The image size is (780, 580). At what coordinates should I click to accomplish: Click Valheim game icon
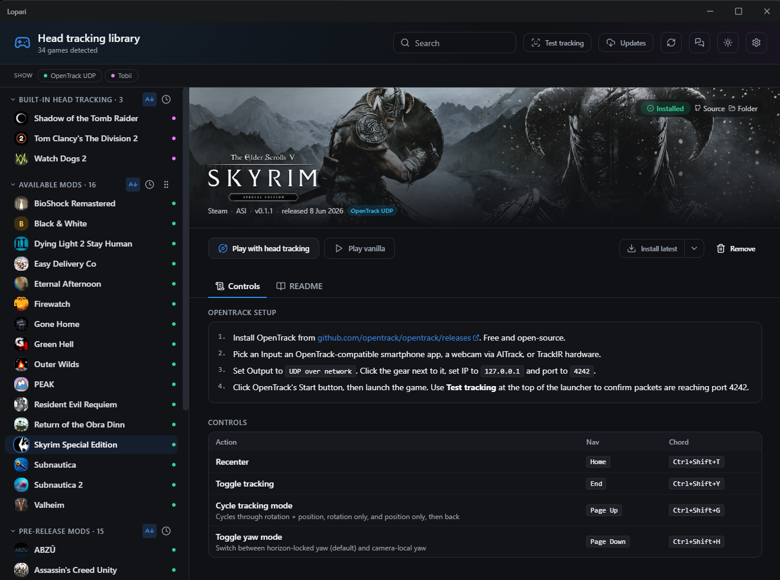click(x=21, y=505)
